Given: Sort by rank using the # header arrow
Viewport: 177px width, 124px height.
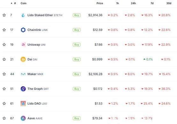Looking at the screenshot, I should (11, 3).
